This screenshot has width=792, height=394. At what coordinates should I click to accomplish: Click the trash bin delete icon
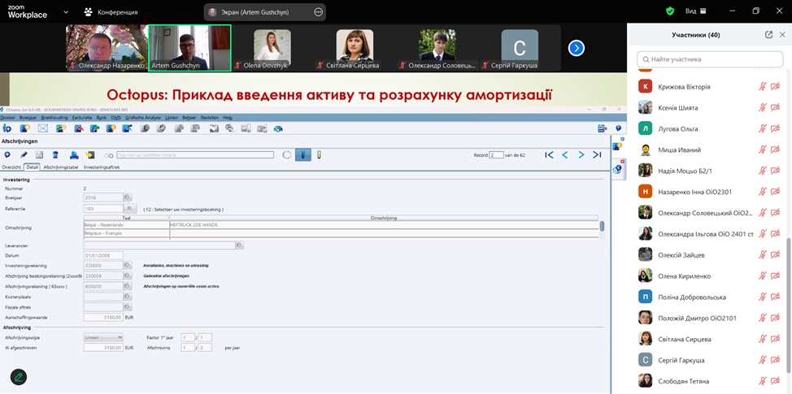[x=55, y=155]
